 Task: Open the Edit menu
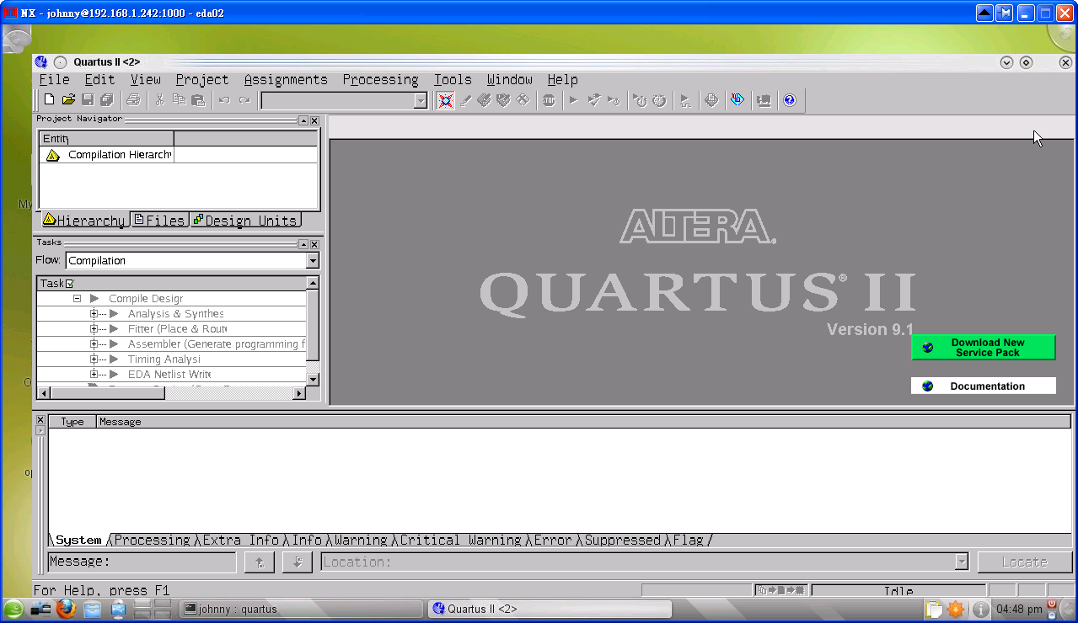(99, 79)
